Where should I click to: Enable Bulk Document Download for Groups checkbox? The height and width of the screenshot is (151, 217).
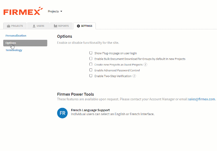pos(91,59)
